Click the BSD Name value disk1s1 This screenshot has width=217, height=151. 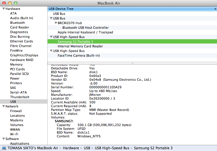(x=84, y=132)
